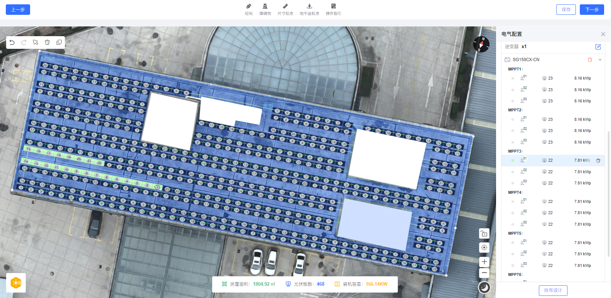Image resolution: width=611 pixels, height=298 pixels.
Task: Close the 电气配置 panel
Action: (x=603, y=34)
